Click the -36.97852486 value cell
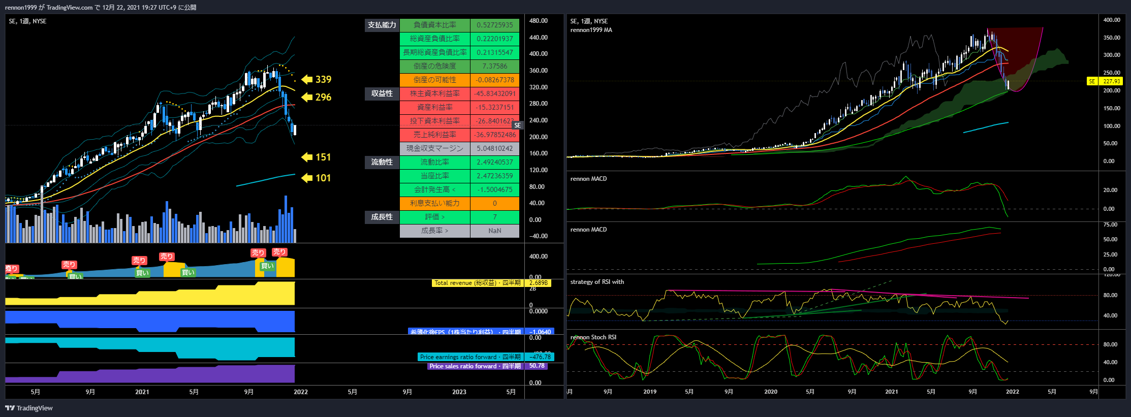Image resolution: width=1131 pixels, height=417 pixels. click(x=495, y=135)
